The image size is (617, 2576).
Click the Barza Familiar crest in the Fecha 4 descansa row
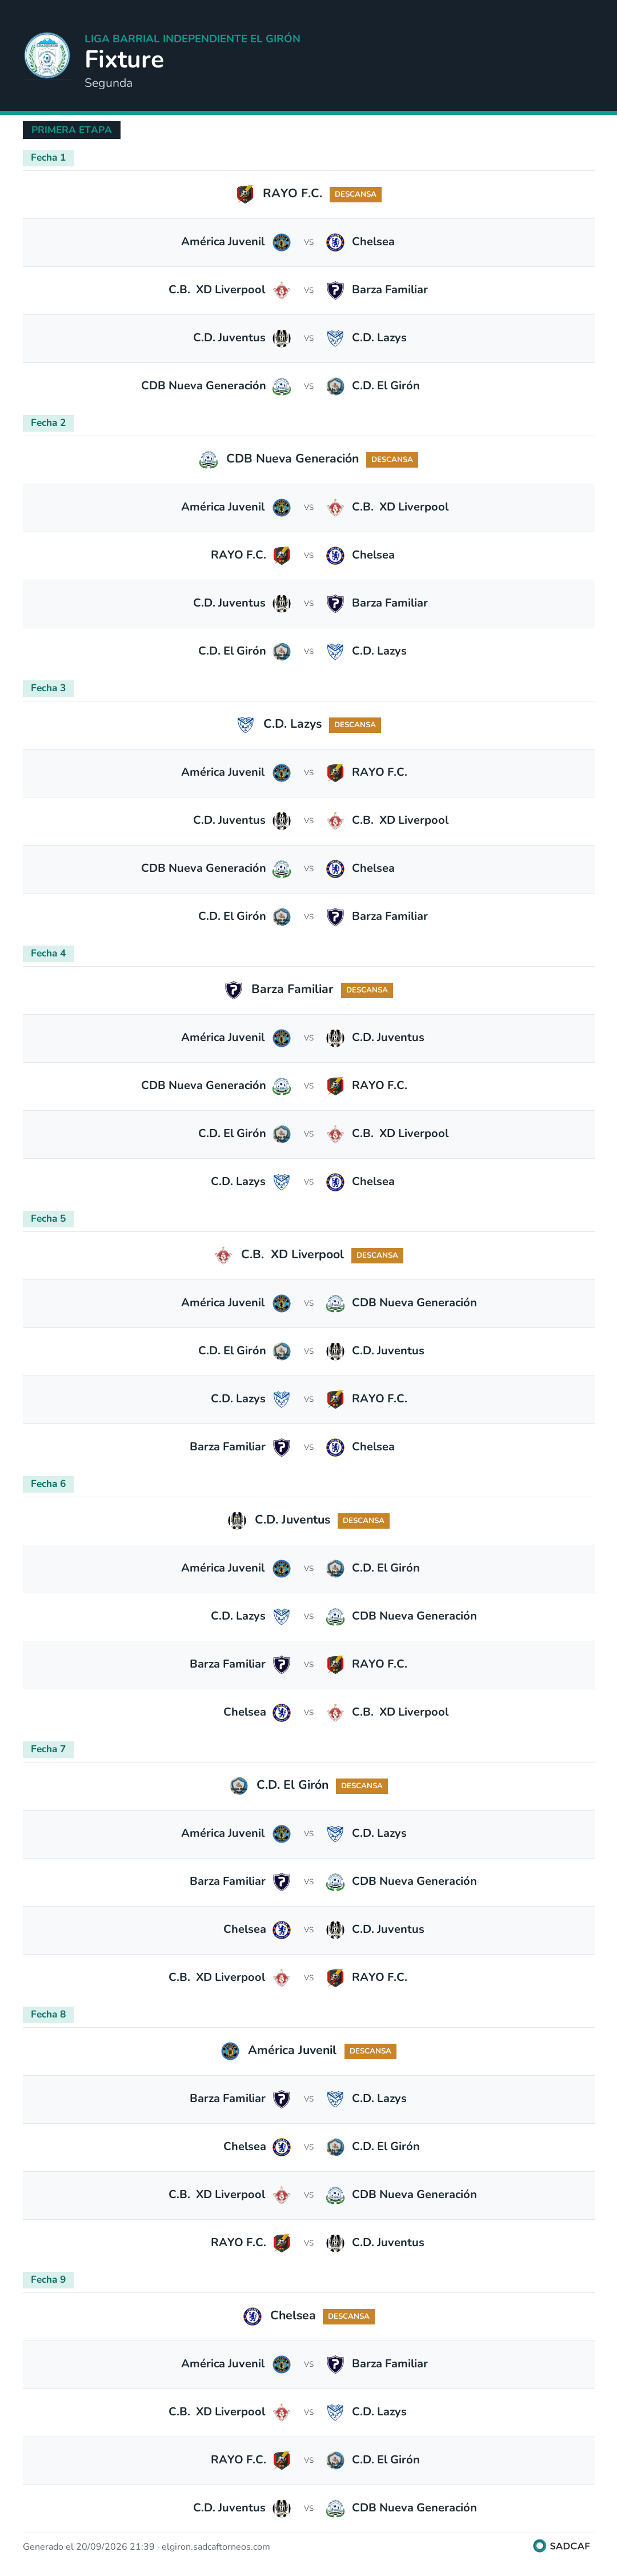point(233,990)
